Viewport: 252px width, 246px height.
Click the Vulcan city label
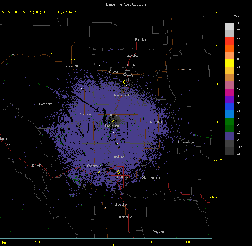click(x=159, y=231)
